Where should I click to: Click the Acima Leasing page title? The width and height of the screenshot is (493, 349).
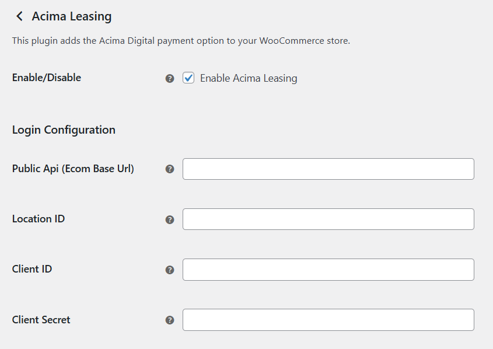tap(72, 16)
